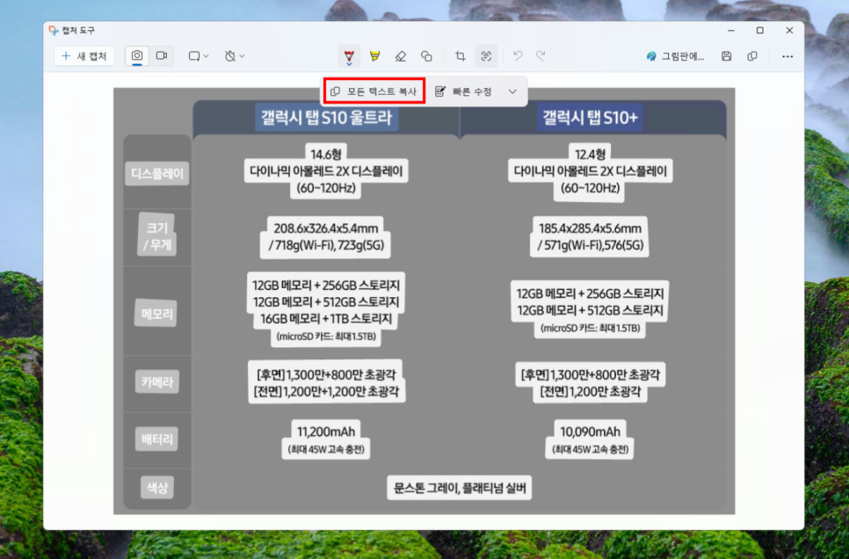Switch to the camera snip mode

point(137,55)
